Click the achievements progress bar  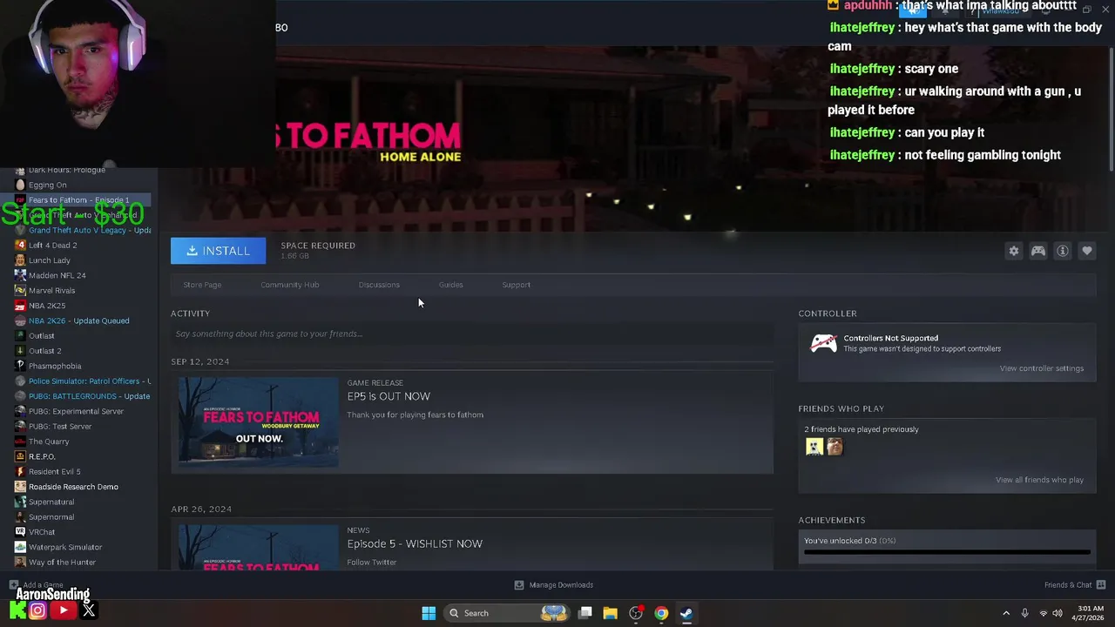[x=947, y=552]
